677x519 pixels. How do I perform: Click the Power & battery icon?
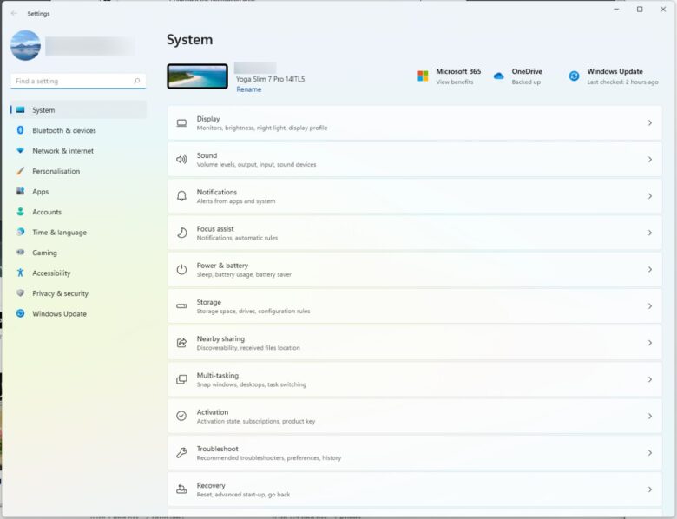pyautogui.click(x=181, y=270)
